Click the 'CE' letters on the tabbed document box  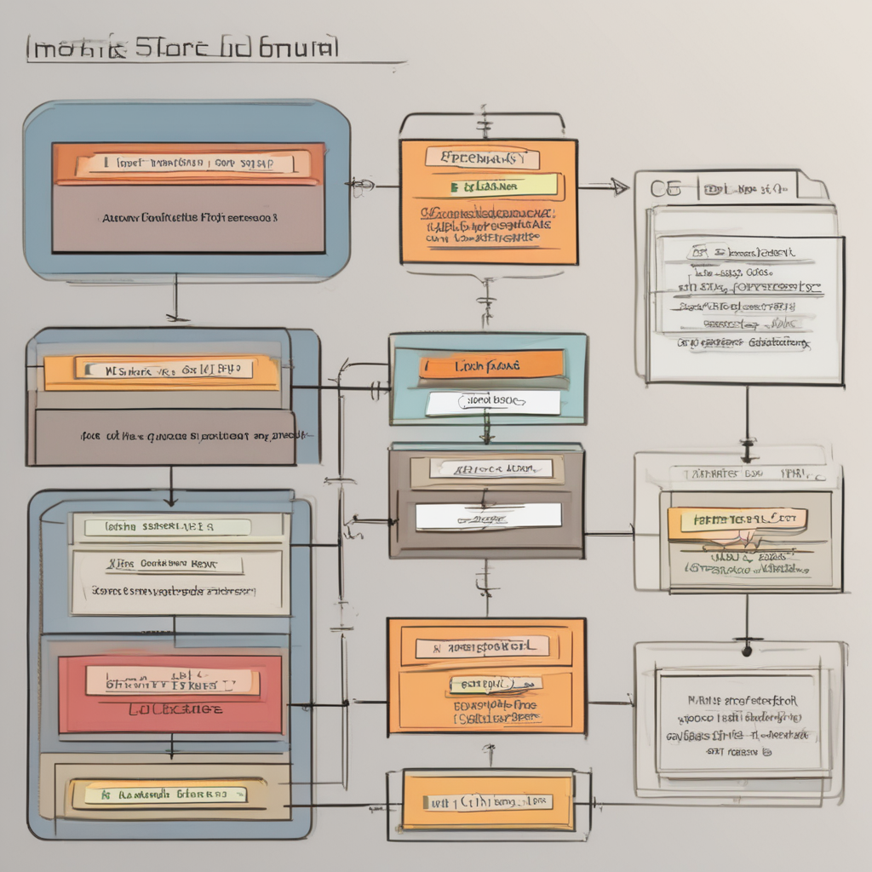[x=665, y=189]
